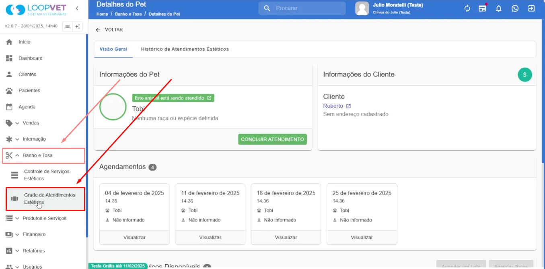The height and width of the screenshot is (269, 545).
Task: Click the person icon beside Clientes
Action: [x=9, y=74]
